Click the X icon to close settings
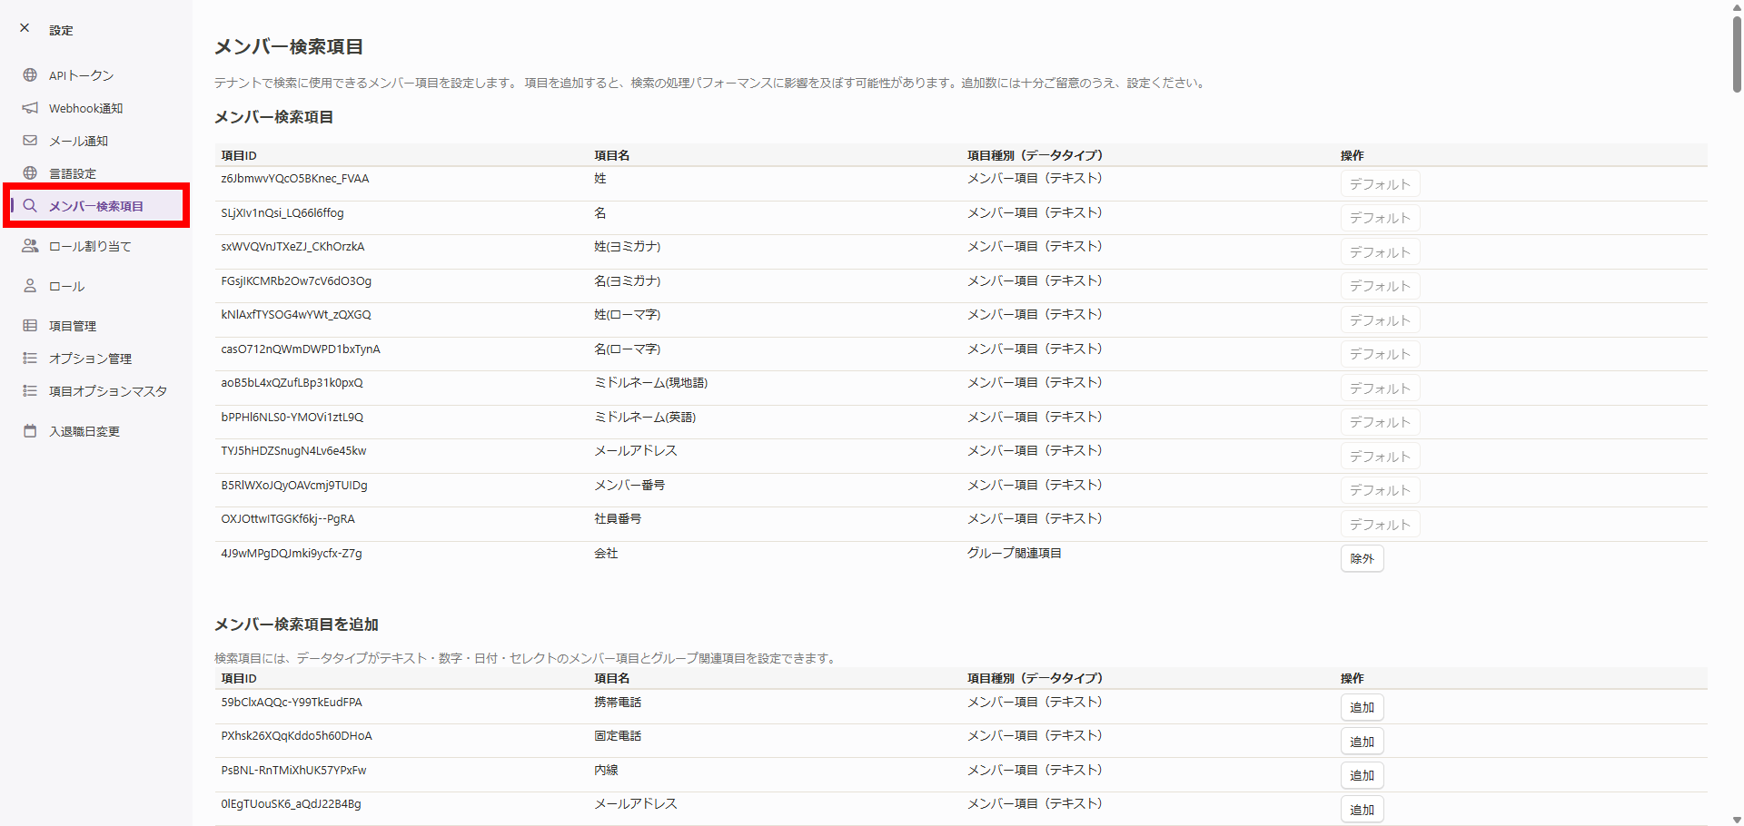 [x=25, y=28]
